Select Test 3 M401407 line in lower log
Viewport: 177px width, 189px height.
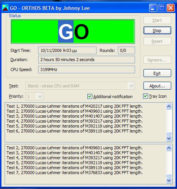[75, 153]
